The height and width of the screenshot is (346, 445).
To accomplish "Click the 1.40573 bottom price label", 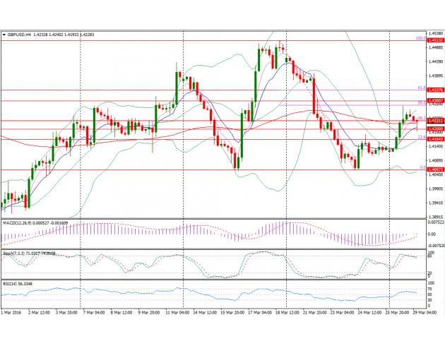I will point(434,170).
